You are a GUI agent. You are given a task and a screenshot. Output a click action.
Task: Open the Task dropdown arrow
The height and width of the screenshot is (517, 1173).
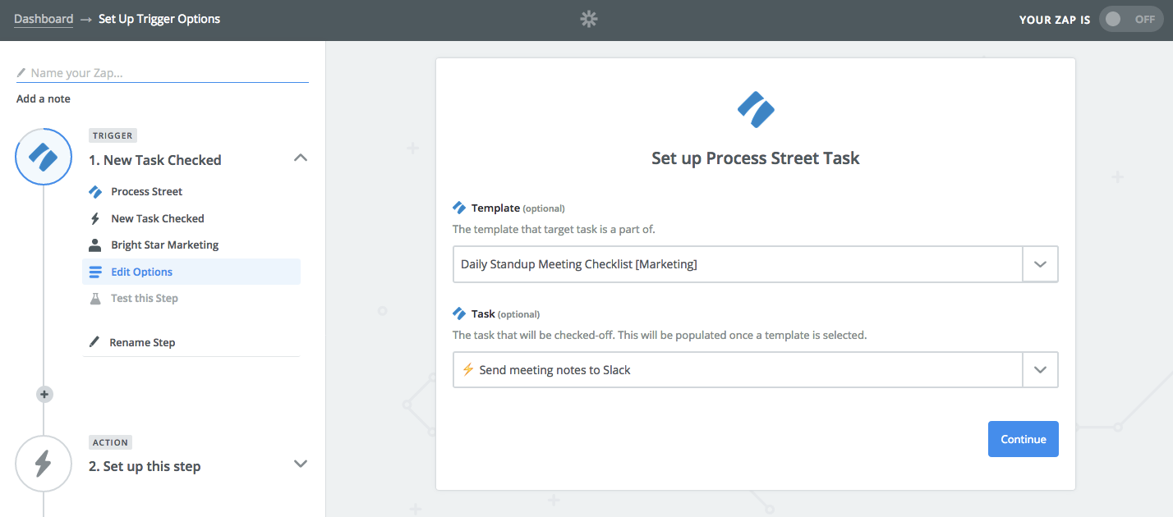click(1040, 370)
